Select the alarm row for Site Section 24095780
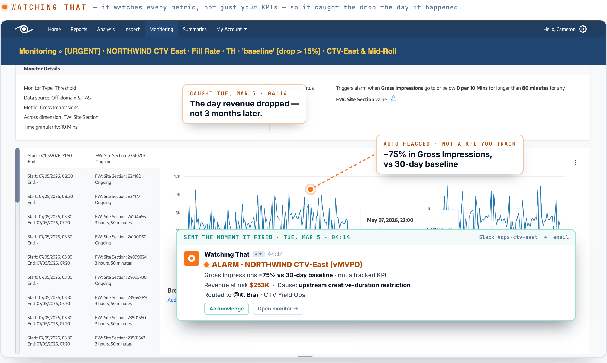 (x=89, y=280)
